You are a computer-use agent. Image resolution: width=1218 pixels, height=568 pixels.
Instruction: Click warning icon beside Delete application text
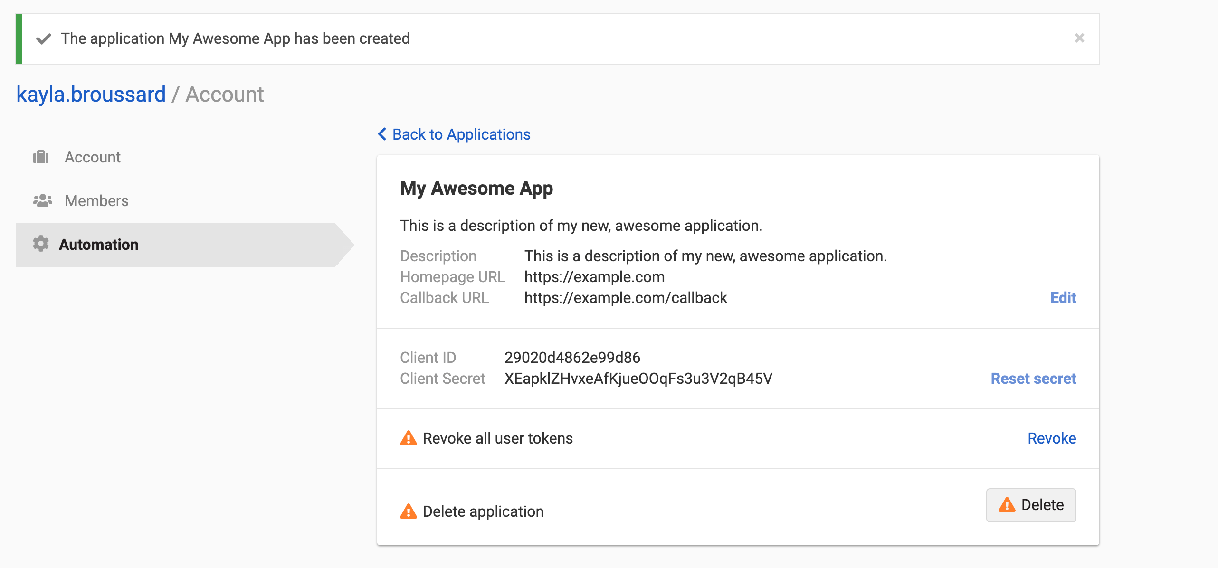408,511
